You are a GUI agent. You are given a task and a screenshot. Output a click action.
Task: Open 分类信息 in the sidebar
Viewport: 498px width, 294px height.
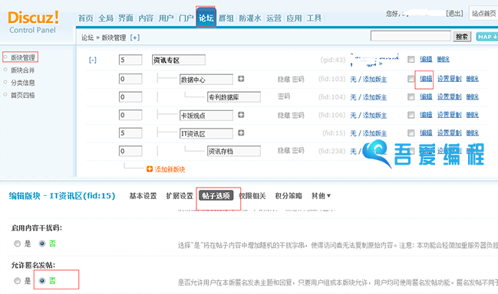click(22, 83)
